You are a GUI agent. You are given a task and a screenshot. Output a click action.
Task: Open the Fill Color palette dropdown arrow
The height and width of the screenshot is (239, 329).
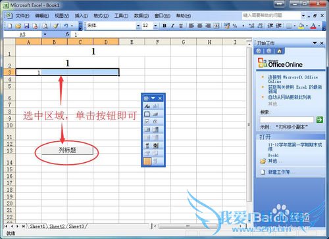click(x=307, y=26)
